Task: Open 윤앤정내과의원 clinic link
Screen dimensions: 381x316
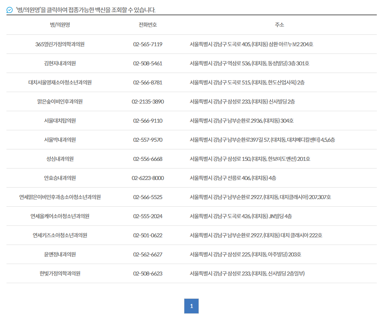Action: coord(60,254)
